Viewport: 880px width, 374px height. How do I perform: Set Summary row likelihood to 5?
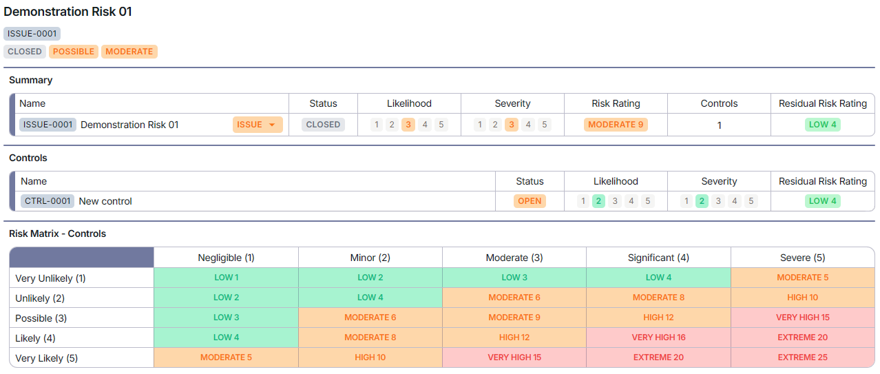(441, 125)
